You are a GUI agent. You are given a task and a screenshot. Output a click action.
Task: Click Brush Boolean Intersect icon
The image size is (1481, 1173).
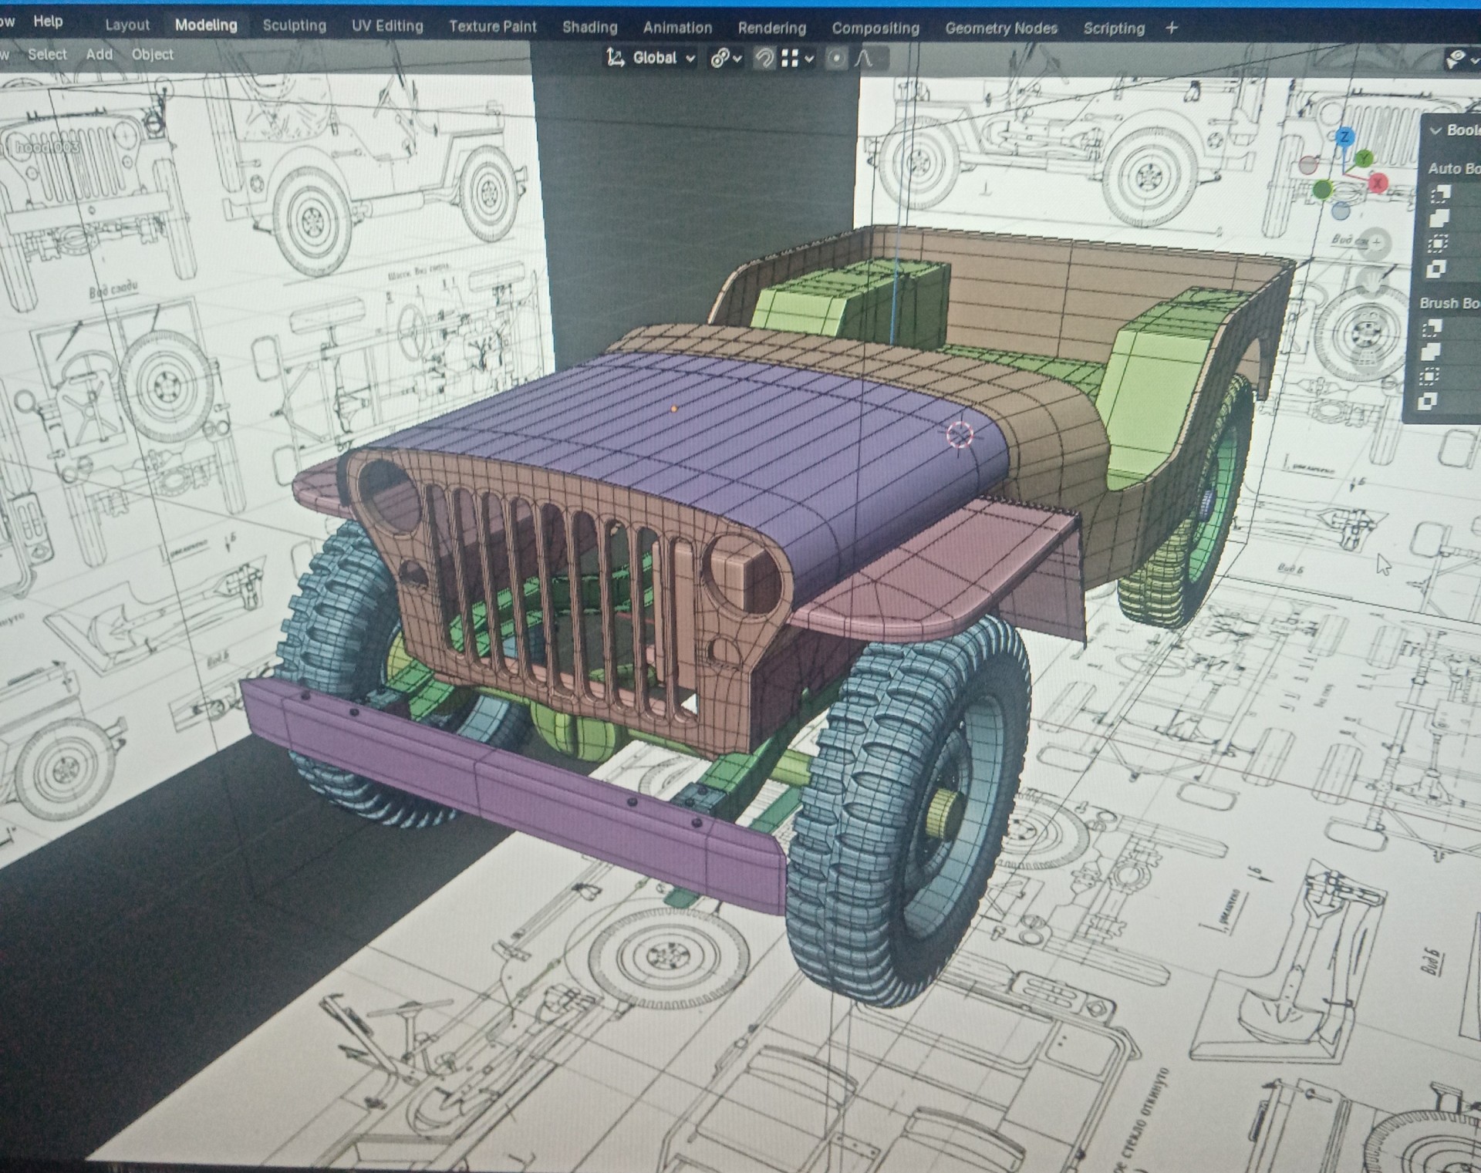coord(1429,376)
